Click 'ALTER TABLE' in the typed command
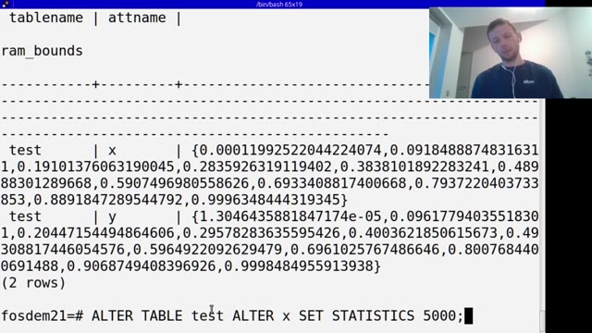Image resolution: width=592 pixels, height=333 pixels. (x=137, y=315)
